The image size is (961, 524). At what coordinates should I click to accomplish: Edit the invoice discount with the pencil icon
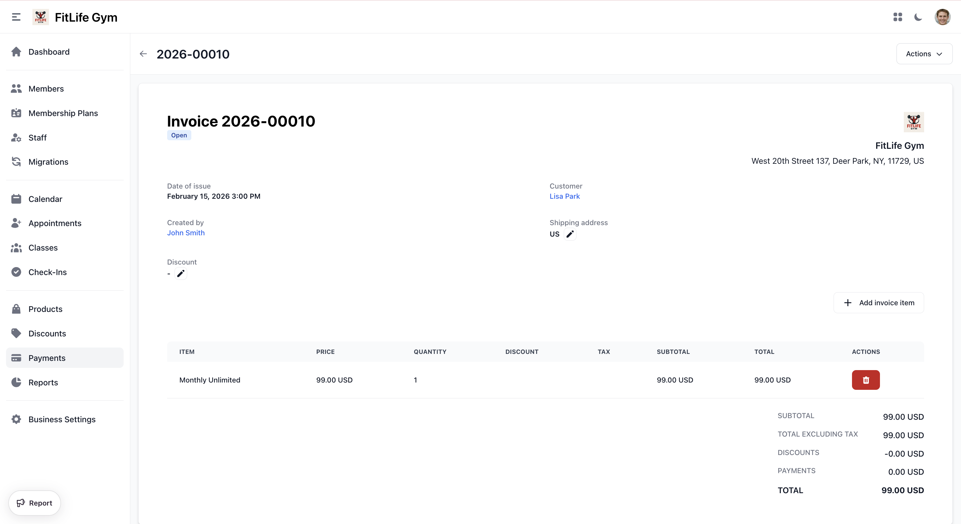coord(181,273)
